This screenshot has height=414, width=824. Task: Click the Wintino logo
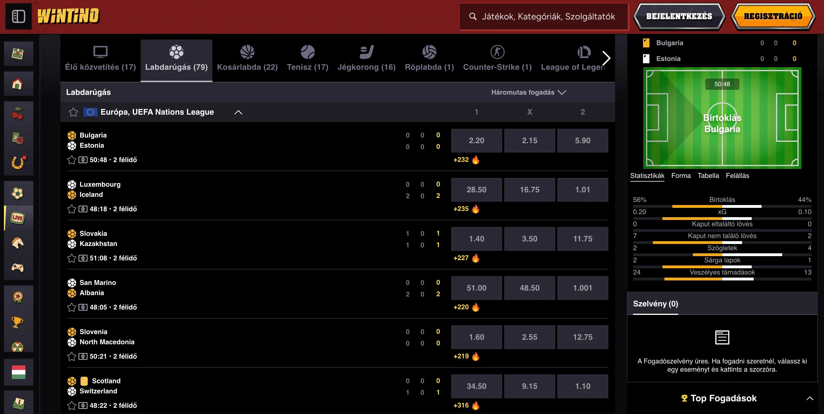pyautogui.click(x=68, y=16)
